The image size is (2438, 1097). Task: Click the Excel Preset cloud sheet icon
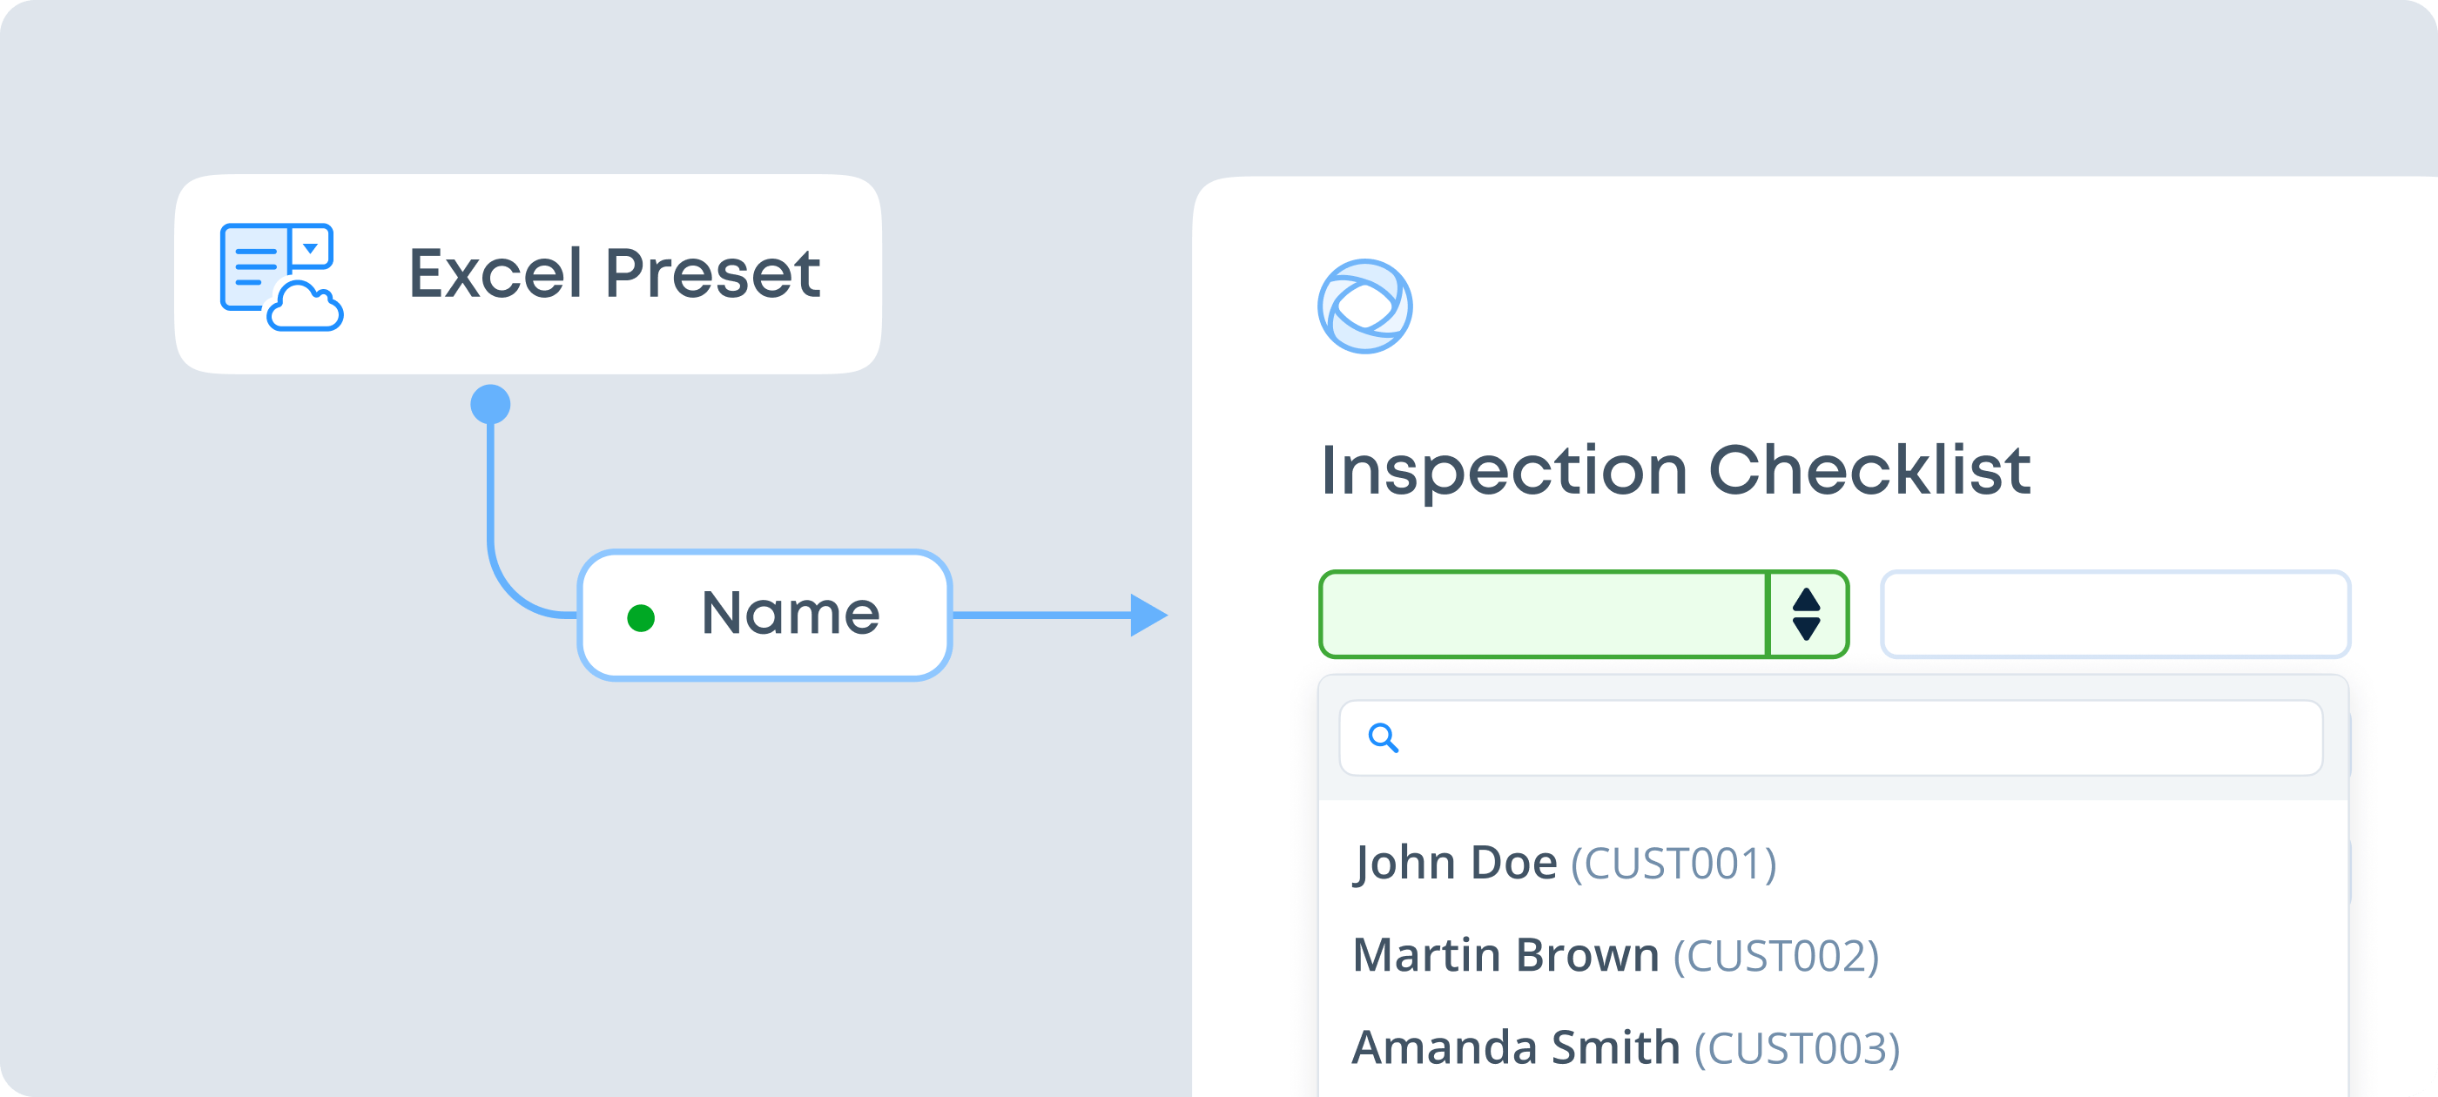280,275
